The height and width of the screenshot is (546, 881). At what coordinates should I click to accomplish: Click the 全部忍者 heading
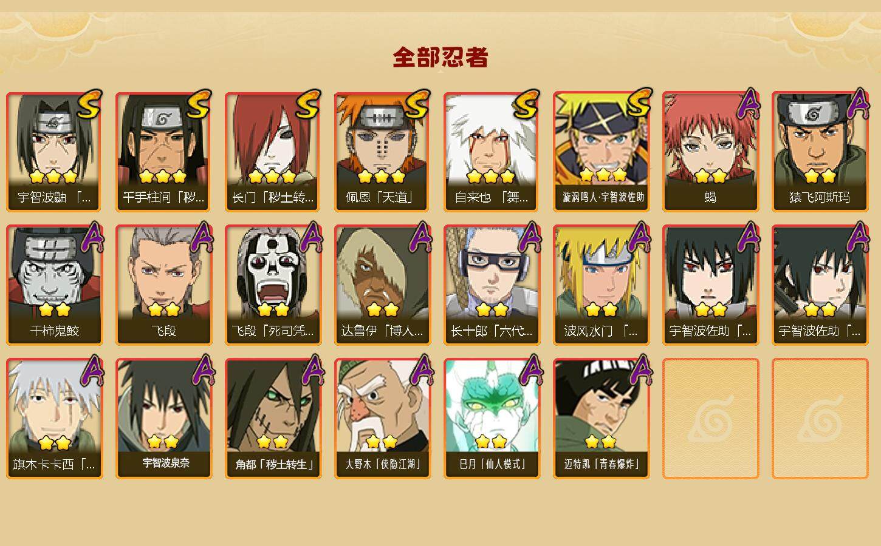440,58
